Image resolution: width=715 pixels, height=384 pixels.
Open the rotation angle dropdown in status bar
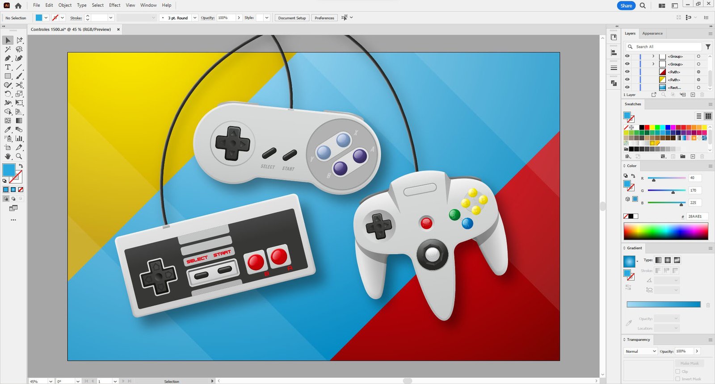pos(78,381)
